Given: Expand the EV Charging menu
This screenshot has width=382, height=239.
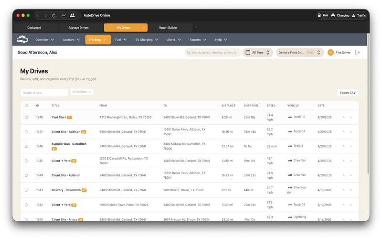Looking at the screenshot, I should (147, 40).
